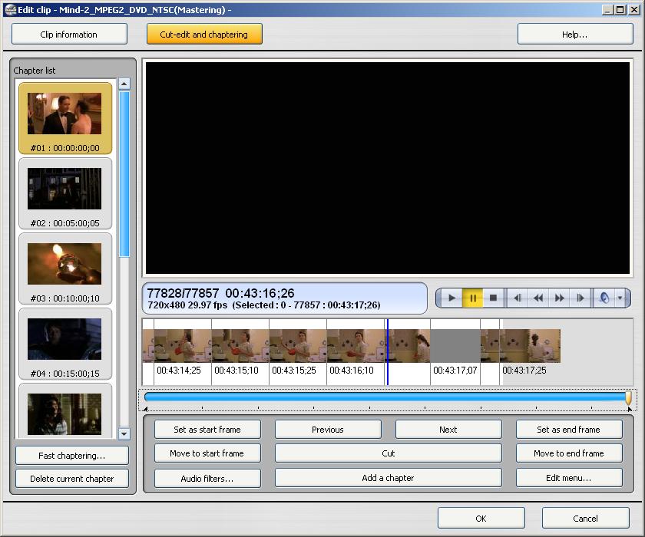Click the end marker under seek bar
The height and width of the screenshot is (537, 645).
[x=630, y=409]
